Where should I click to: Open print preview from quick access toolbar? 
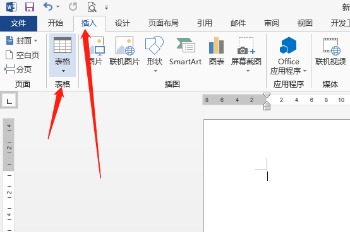point(92,7)
